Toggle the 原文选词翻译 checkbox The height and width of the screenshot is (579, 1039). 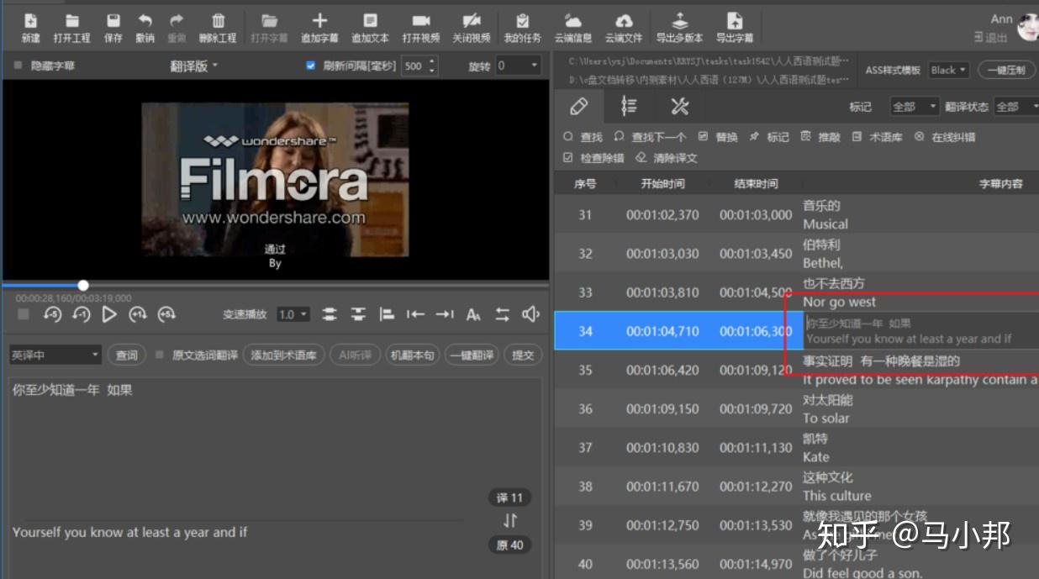click(x=160, y=355)
